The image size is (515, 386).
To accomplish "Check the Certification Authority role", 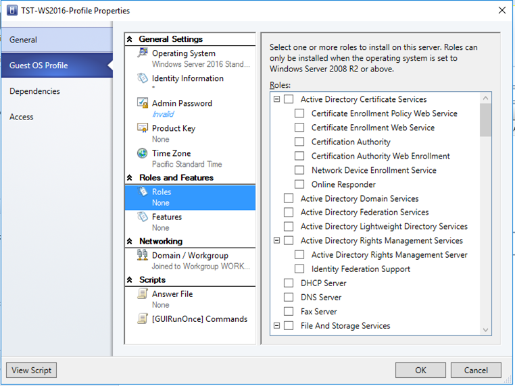I will 299,142.
